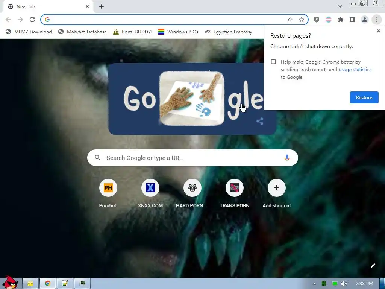Click the 2:33 PM clock
The height and width of the screenshot is (289, 385).
[x=364, y=284]
